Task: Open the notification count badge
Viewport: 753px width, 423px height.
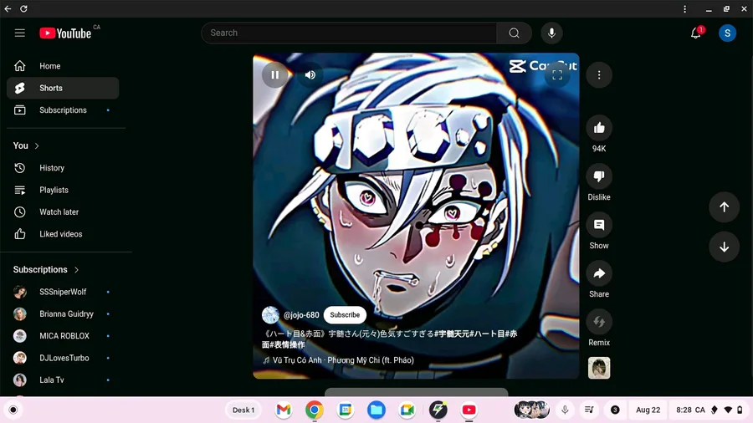Action: (615, 410)
